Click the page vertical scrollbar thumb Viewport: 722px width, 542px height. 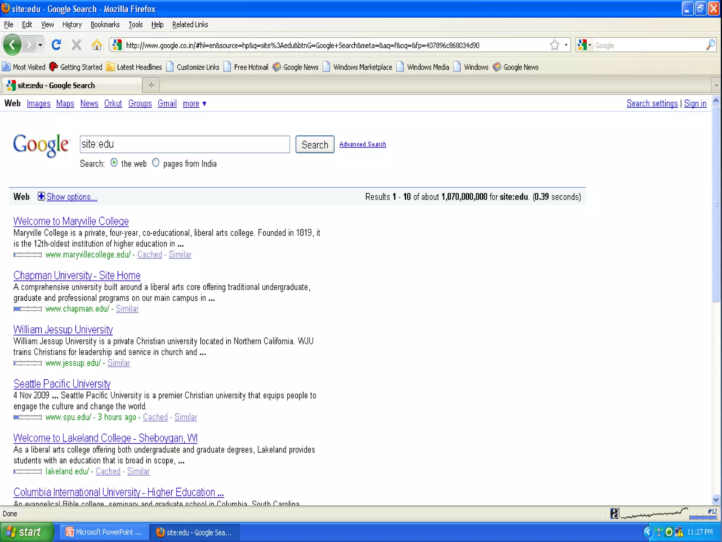tap(716, 204)
